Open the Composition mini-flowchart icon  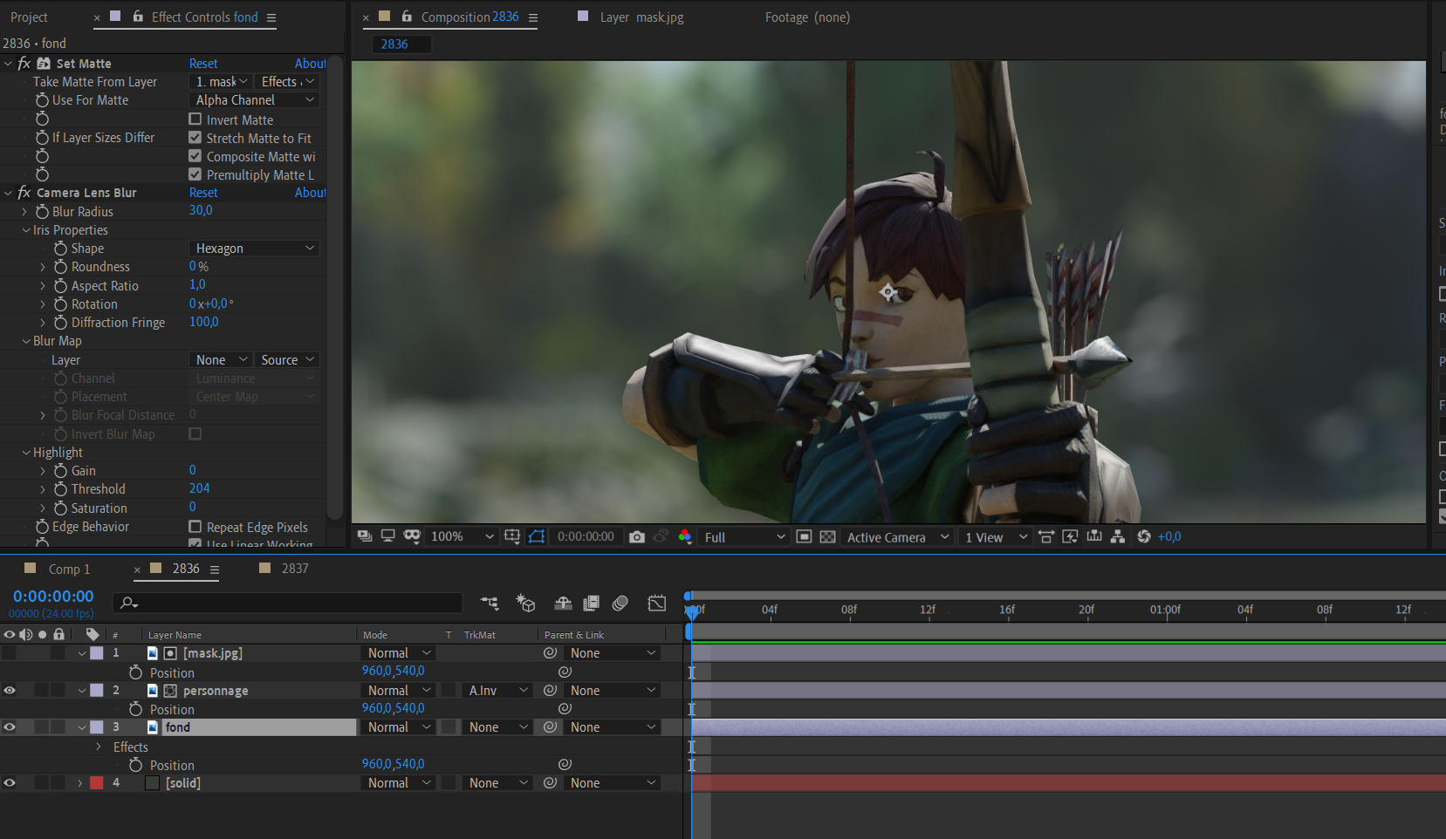[x=490, y=603]
